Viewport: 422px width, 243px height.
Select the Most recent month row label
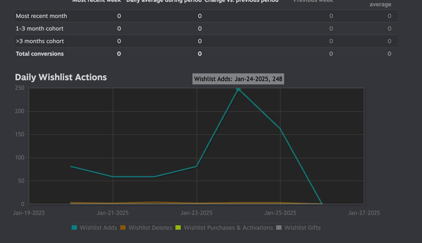coord(40,16)
